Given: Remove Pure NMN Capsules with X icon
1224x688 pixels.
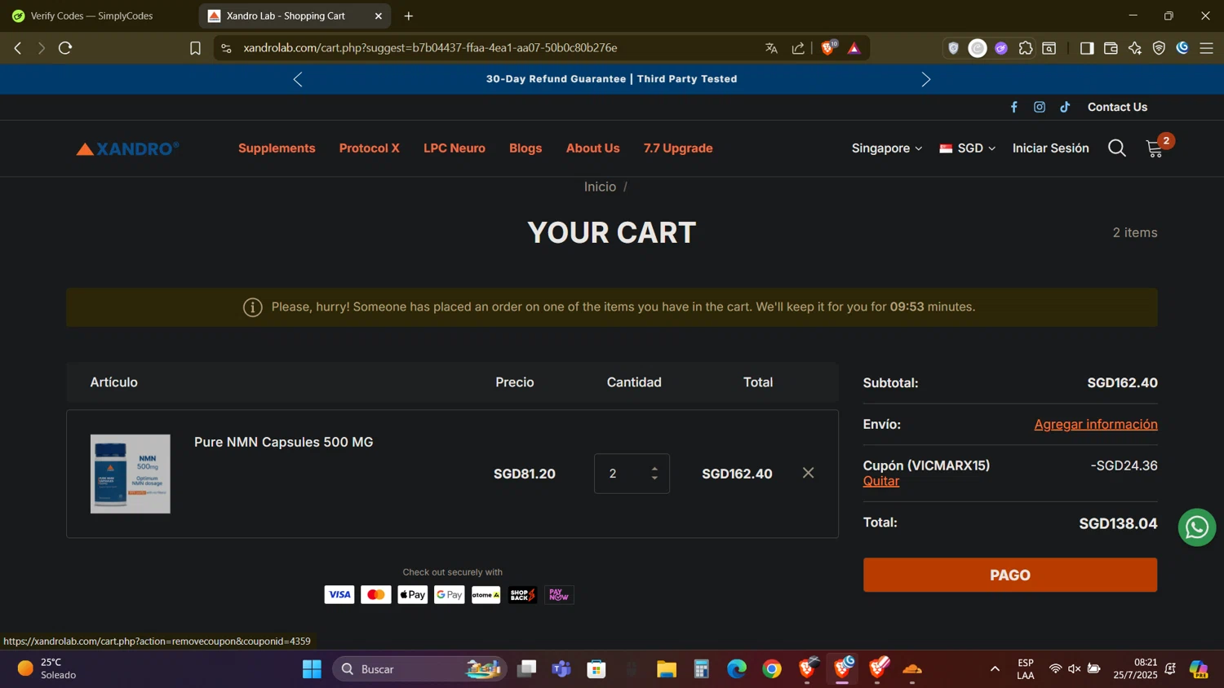Looking at the screenshot, I should pyautogui.click(x=808, y=473).
